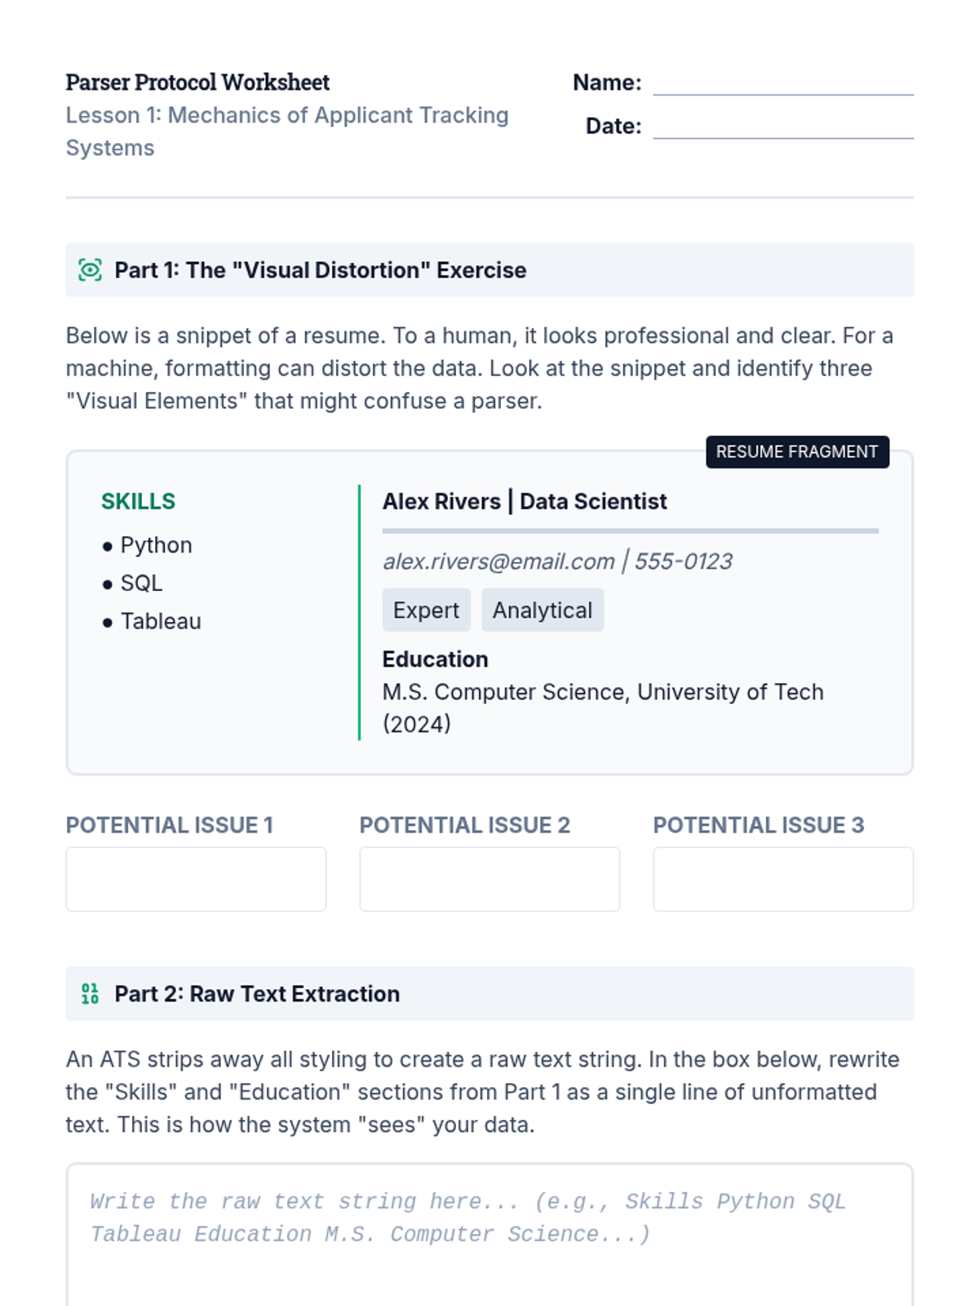Click the Expert skill tag
This screenshot has width=979, height=1306.
click(426, 611)
